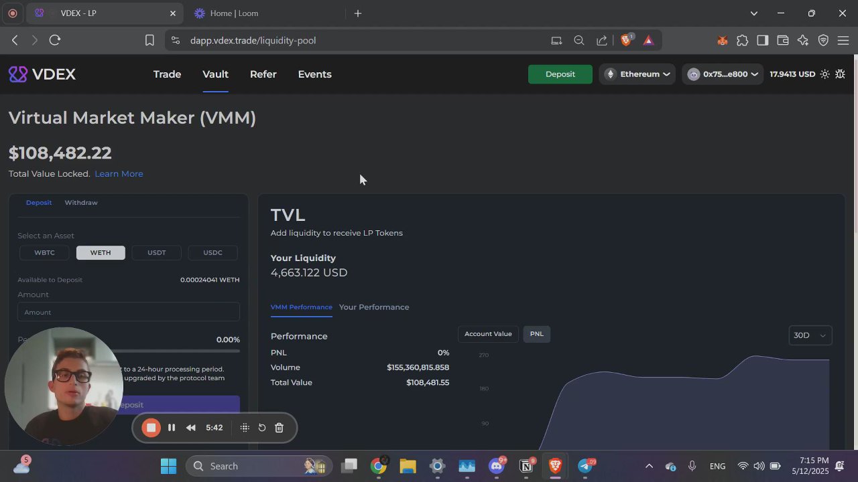Open the MetaMask fox extension
The width and height of the screenshot is (858, 482).
coord(723,40)
